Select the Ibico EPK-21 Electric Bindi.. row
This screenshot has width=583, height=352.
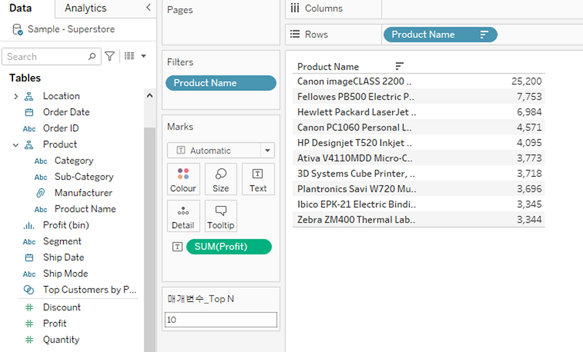(419, 204)
